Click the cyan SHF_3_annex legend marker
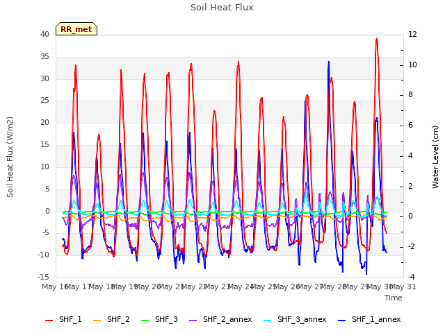 267,321
